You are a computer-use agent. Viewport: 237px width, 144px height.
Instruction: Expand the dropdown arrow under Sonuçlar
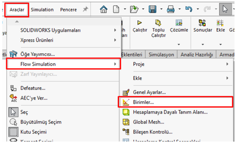click(202, 44)
